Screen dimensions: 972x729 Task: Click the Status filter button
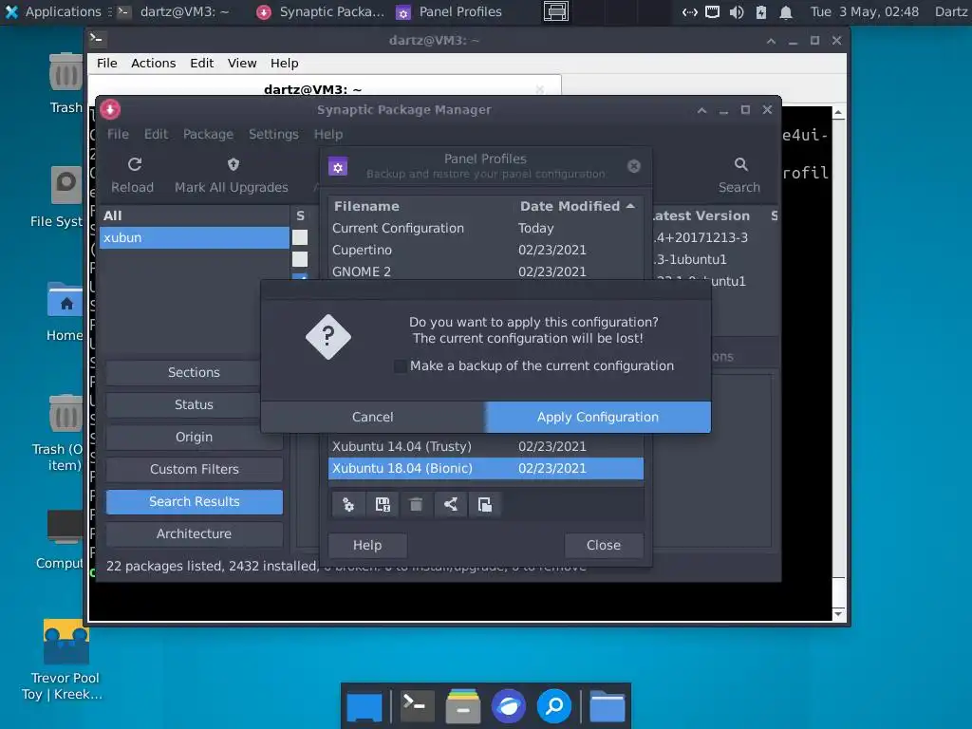tap(194, 404)
